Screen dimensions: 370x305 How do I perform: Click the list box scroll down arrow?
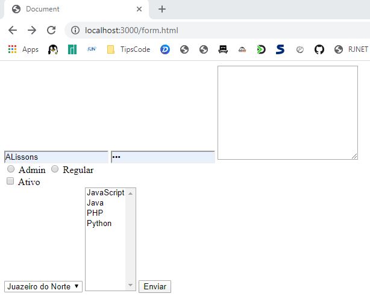130,285
